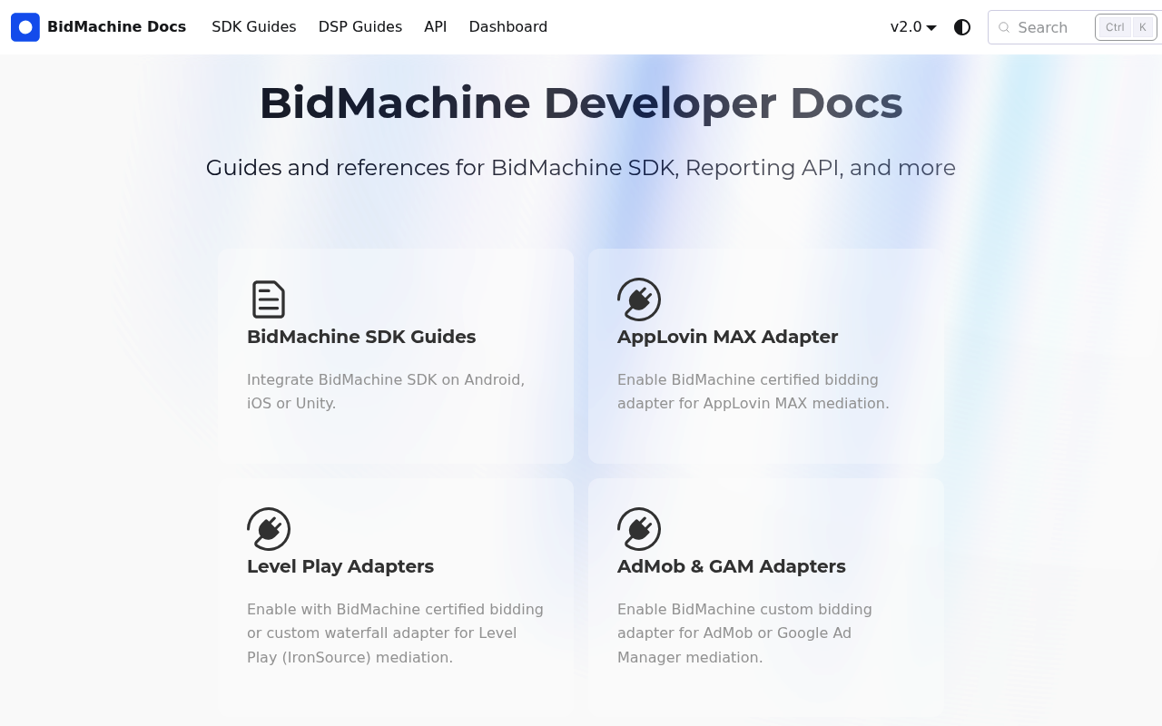
Task: Click the 'BidMachine Developer Docs' headline
Action: 581,103
